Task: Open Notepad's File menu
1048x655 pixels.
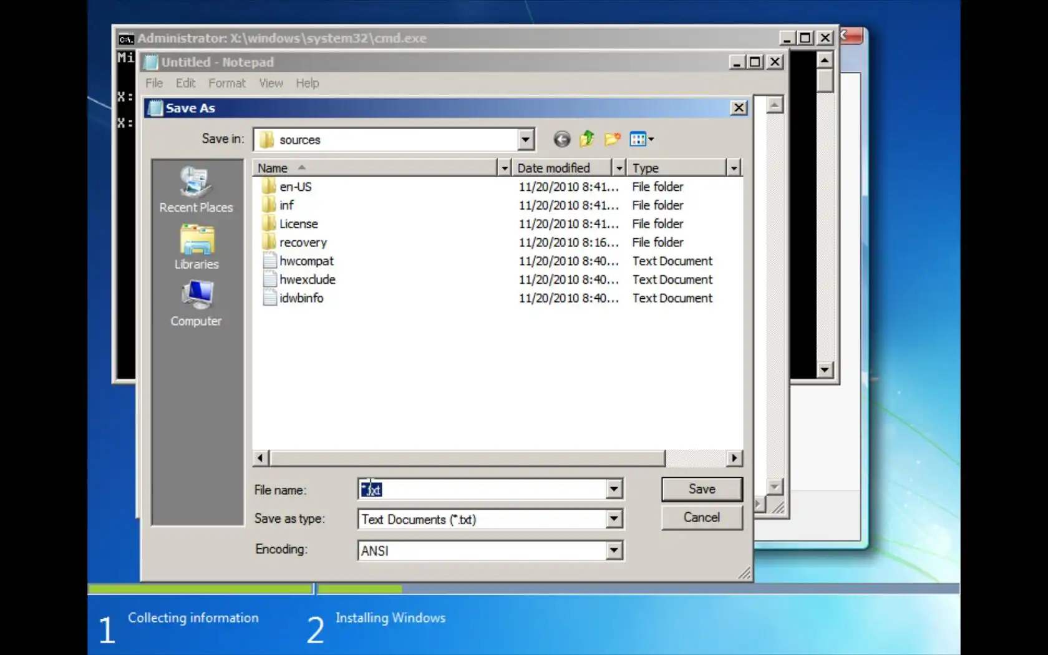Action: (x=154, y=83)
